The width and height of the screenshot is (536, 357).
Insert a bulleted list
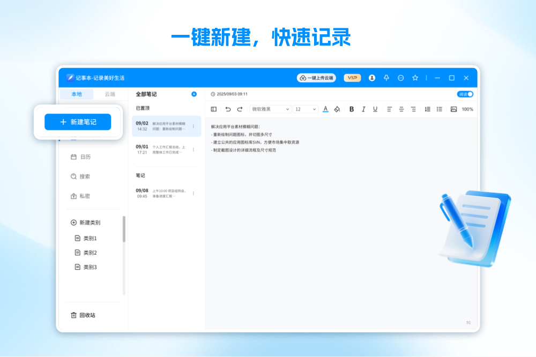[x=440, y=109]
